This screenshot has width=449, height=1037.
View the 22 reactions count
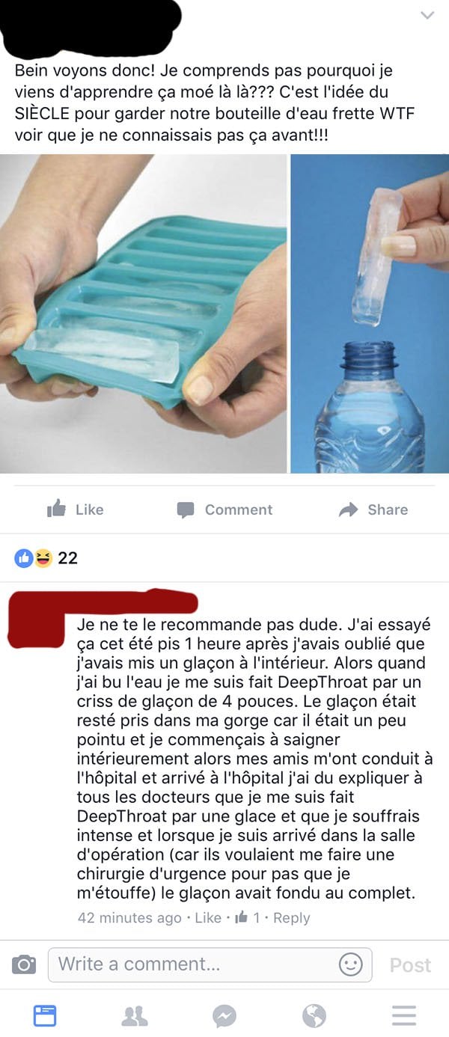click(67, 558)
